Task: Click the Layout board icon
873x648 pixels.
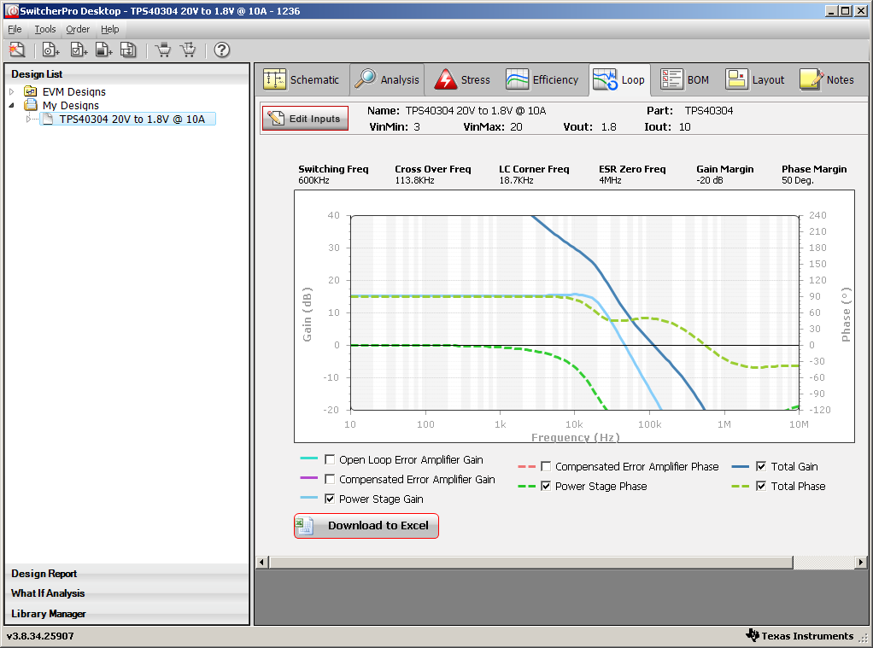Action: coord(736,79)
